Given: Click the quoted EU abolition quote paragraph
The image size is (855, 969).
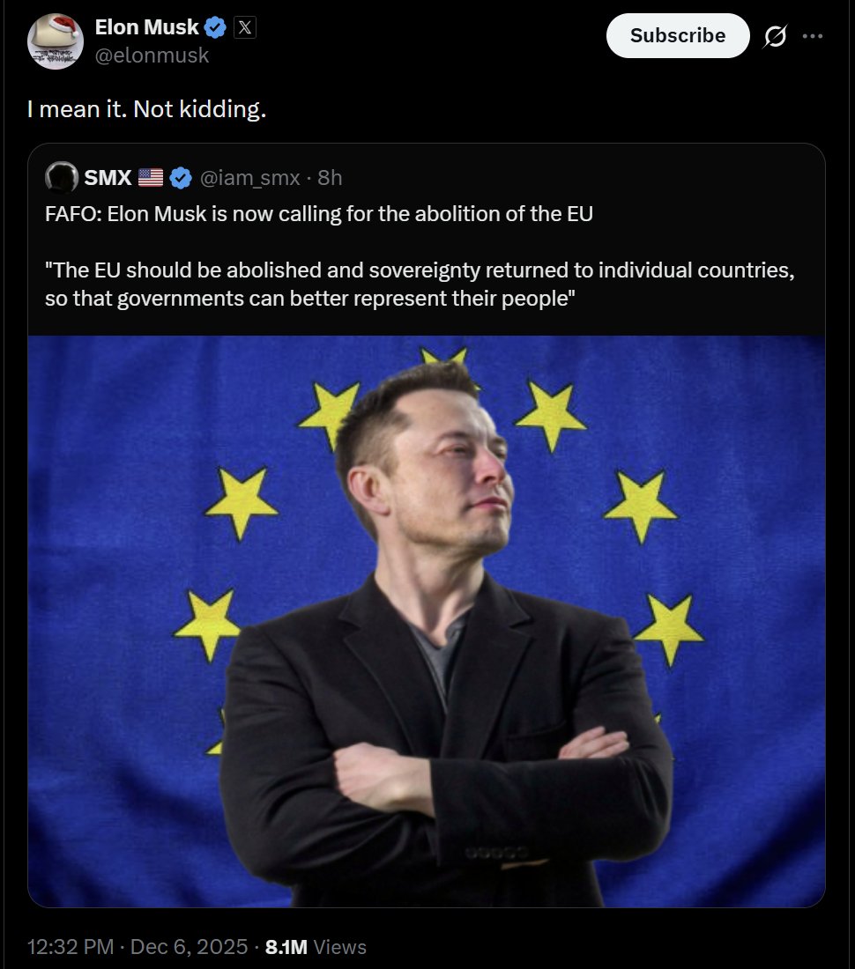Looking at the screenshot, I should 420,285.
